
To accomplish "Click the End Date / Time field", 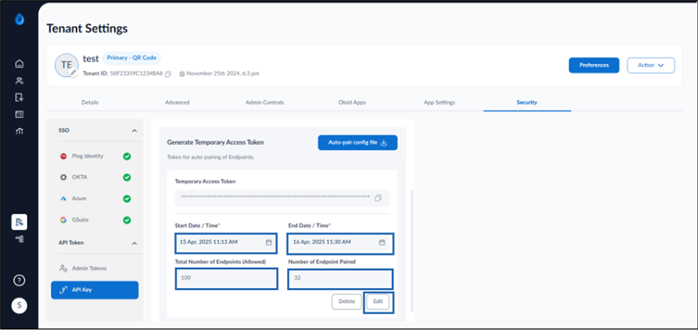I will pyautogui.click(x=340, y=243).
